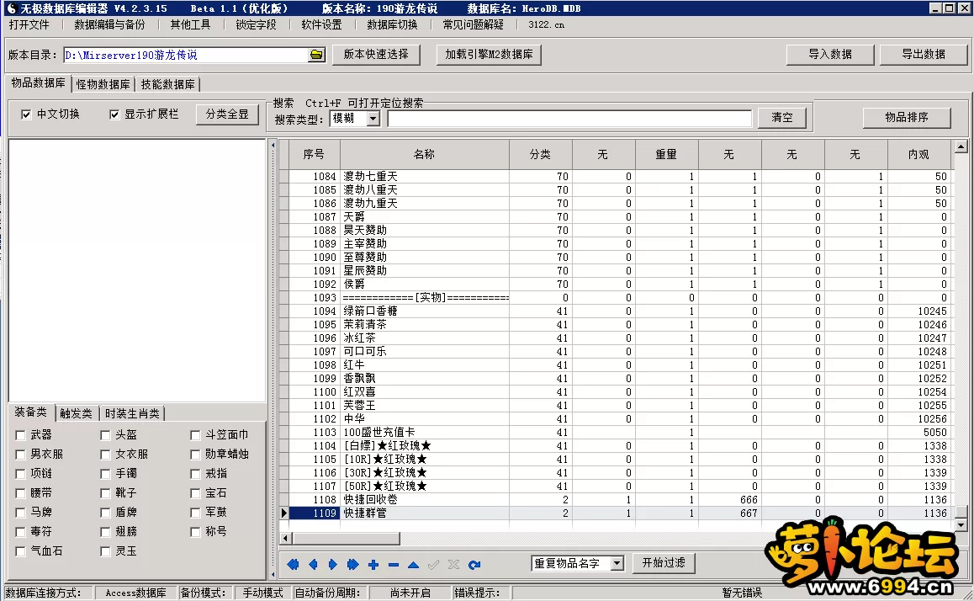Switch to 触发类 tab
The width and height of the screenshot is (974, 601).
77,413
